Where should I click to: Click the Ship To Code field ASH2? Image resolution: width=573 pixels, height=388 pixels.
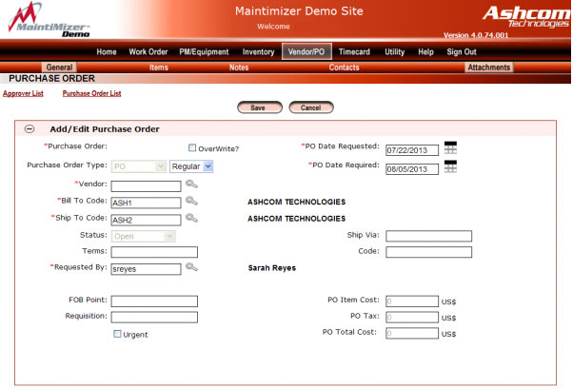point(146,220)
